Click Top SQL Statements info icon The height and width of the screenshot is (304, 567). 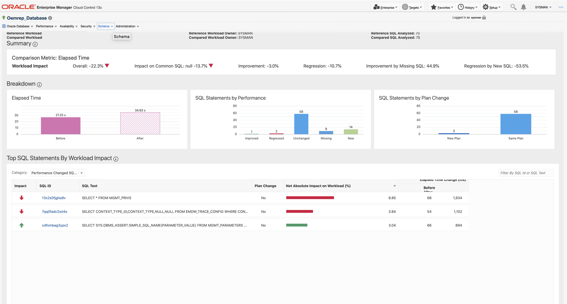[x=116, y=159]
